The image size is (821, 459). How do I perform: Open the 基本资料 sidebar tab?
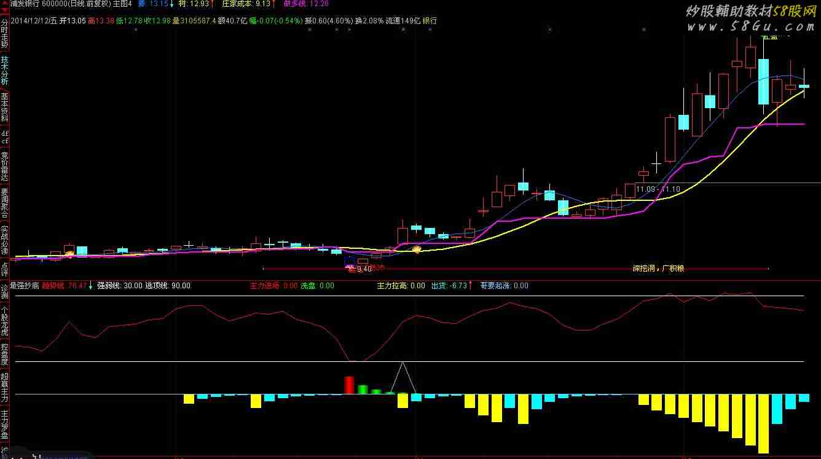click(x=5, y=107)
